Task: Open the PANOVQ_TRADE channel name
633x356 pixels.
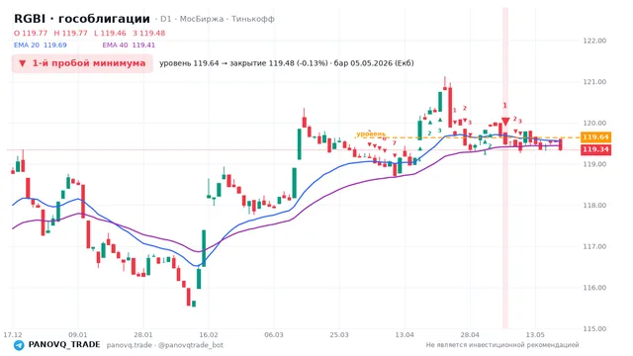Action: coord(64,345)
